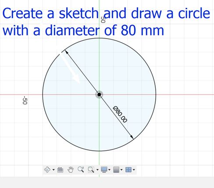
Task: Expand the Display Settings dropdown arrow
Action: point(109,170)
